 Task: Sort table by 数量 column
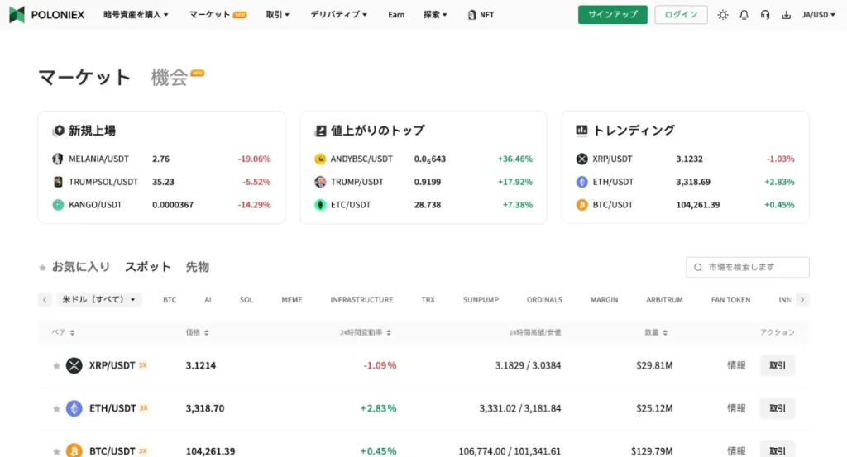(x=656, y=332)
